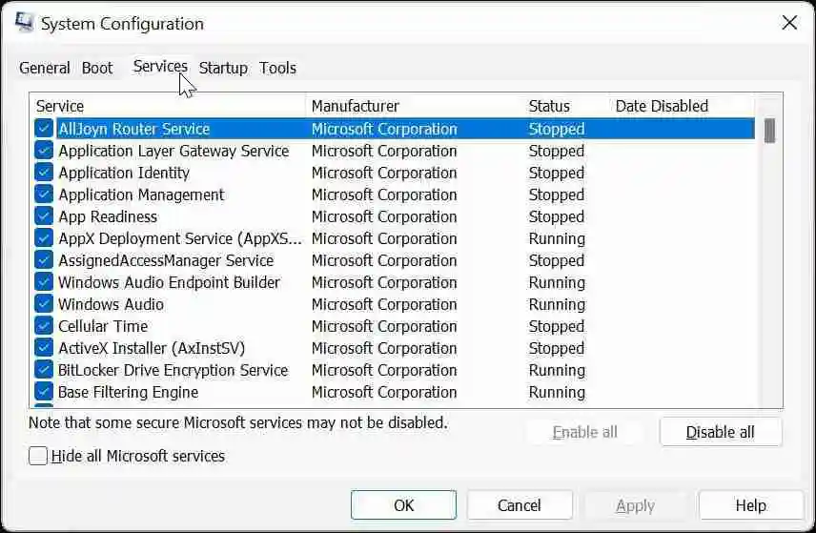
Task: Select the Application Identity service name
Action: (124, 173)
